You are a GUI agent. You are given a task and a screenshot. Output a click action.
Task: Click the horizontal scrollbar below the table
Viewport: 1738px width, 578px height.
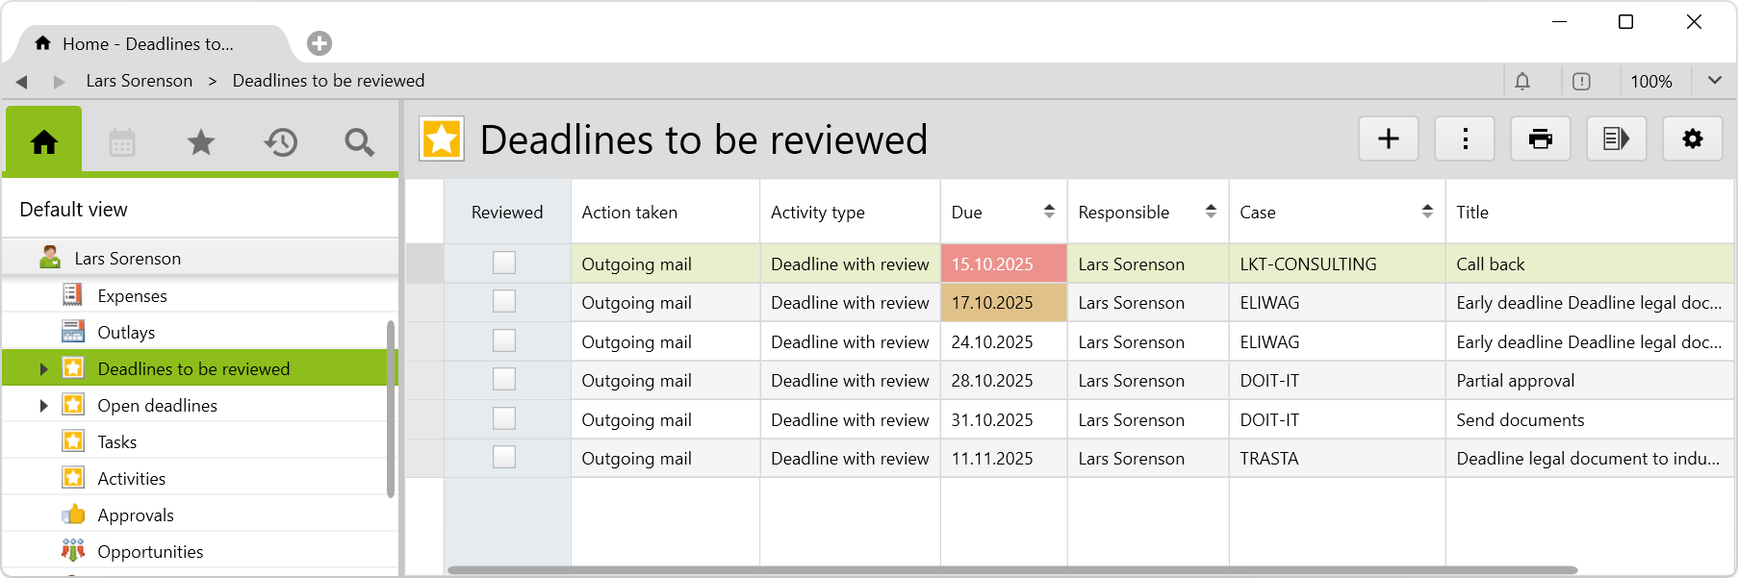coord(1010,570)
